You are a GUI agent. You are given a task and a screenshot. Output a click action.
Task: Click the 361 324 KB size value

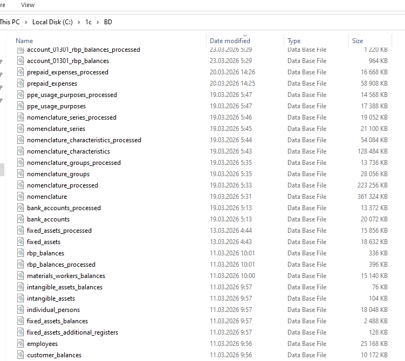[373, 197]
